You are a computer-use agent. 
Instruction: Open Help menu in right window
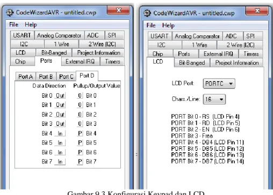(x=168, y=25)
